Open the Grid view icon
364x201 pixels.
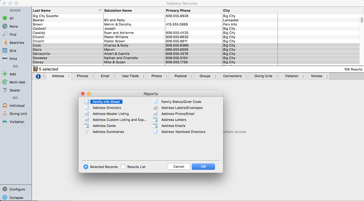tap(5, 51)
